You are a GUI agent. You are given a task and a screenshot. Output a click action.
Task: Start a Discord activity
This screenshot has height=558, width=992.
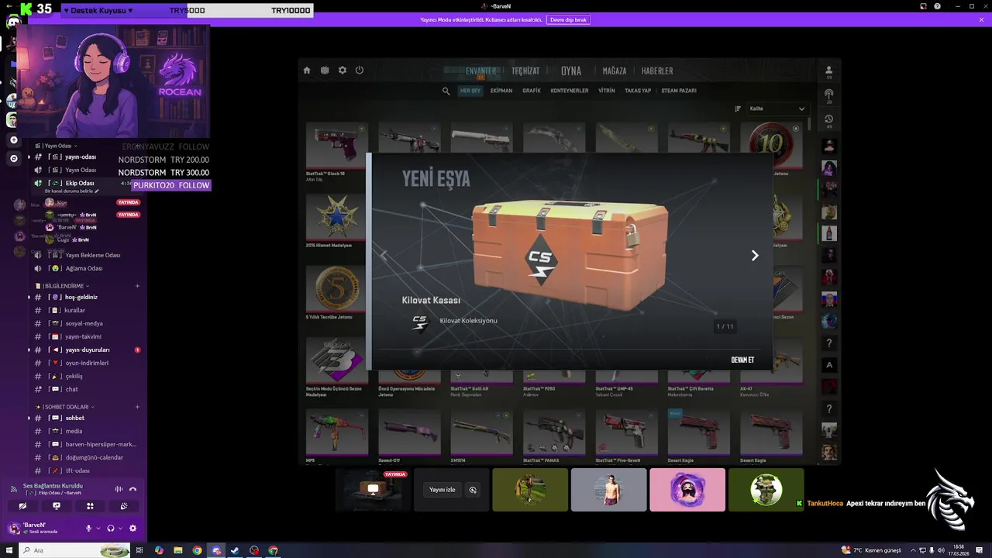[90, 506]
